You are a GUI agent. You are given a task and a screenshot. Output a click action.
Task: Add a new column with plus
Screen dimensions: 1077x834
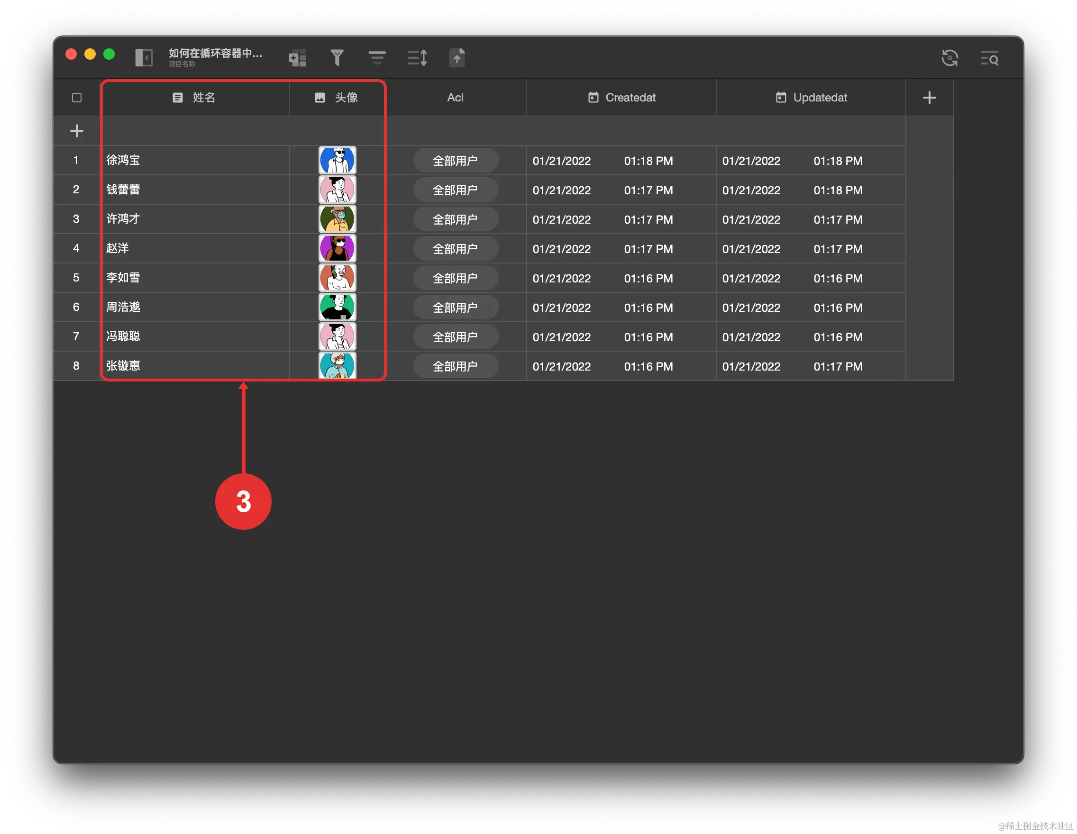coord(929,98)
